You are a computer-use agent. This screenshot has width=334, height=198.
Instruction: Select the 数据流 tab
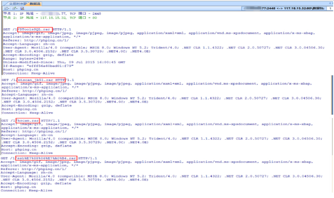point(36,3)
